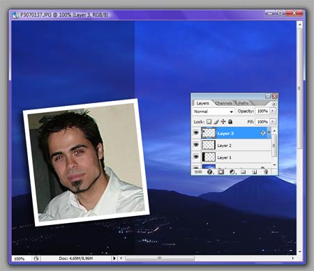
Task: Click the Doc: 4,69M/8,96M status text
Action: pyautogui.click(x=76, y=258)
